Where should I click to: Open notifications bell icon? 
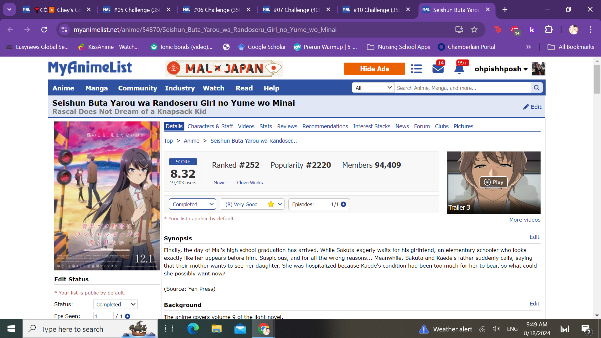(x=459, y=69)
